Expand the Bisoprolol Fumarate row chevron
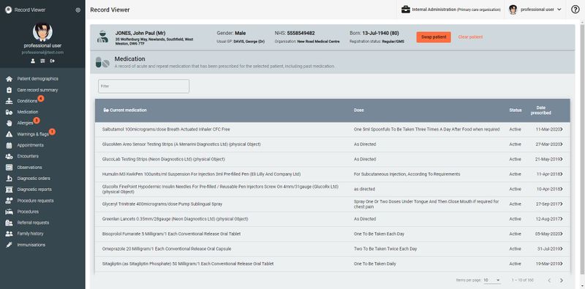 (562, 233)
